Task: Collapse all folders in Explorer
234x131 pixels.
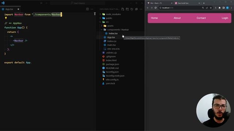Action: pyautogui.click(x=136, y=9)
